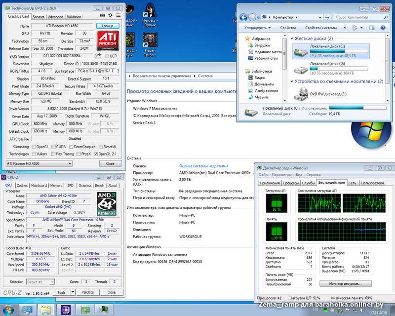This screenshot has width=395, height=316.
Task: Expand the Explorer toolbar overflow chevron
Action: 345,28
